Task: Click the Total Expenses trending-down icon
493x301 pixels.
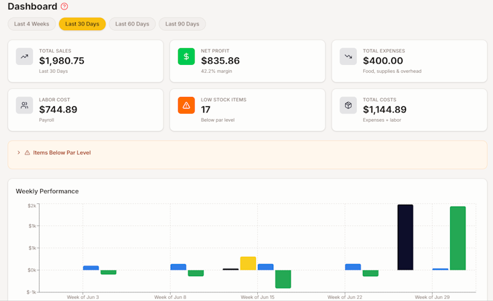Action: pyautogui.click(x=348, y=56)
